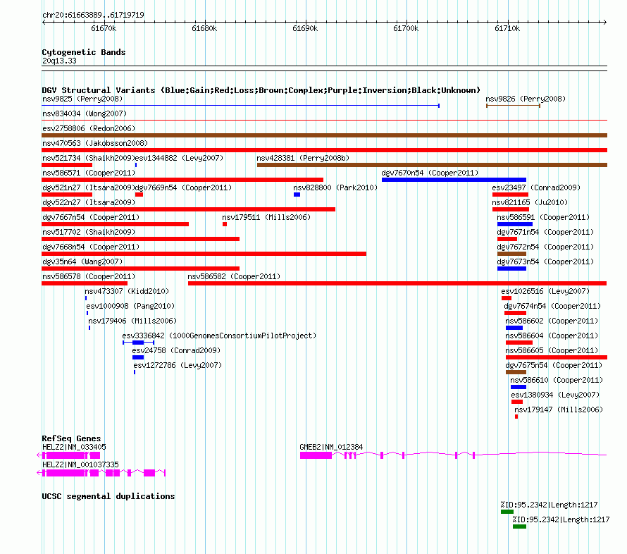
Task: Click nsv428381 (Perry2008b) variant label
Action: 303,158
